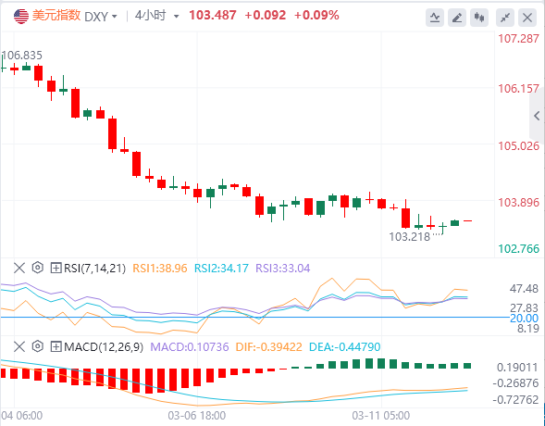Click the 106.157 price axis label
This screenshot has height=426, width=545.
pos(518,89)
